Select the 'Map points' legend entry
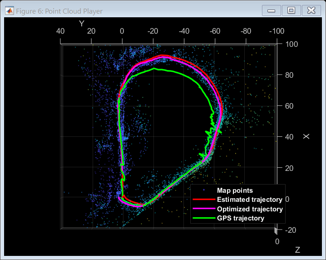326x260 pixels. [235, 190]
